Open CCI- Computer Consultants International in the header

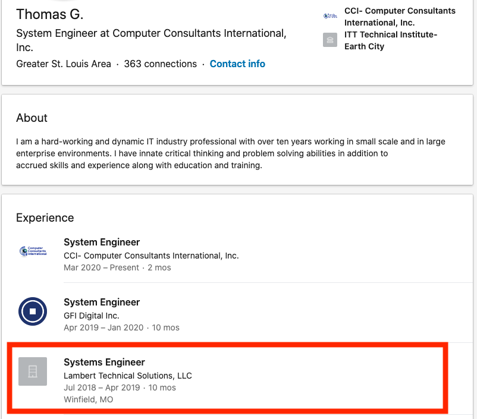click(400, 17)
